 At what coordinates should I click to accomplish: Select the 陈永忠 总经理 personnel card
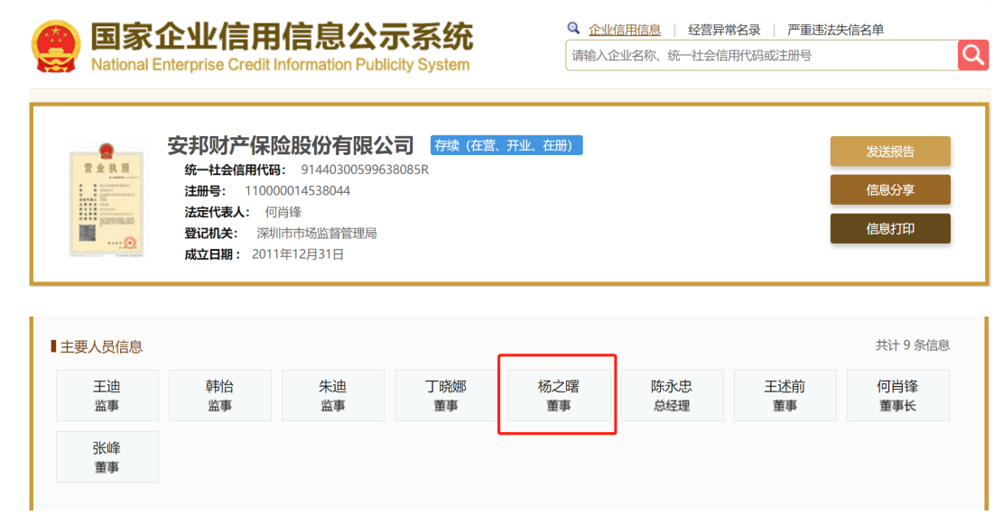pyautogui.click(x=672, y=396)
